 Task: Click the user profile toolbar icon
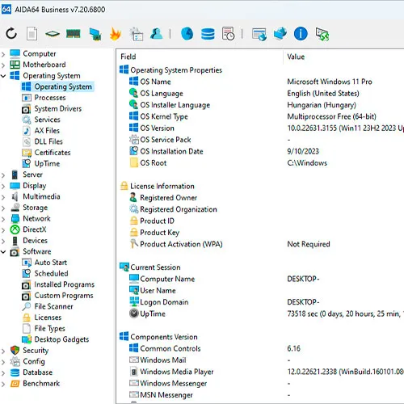click(157, 34)
